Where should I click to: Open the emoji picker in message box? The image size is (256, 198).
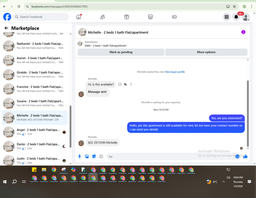click(x=237, y=157)
